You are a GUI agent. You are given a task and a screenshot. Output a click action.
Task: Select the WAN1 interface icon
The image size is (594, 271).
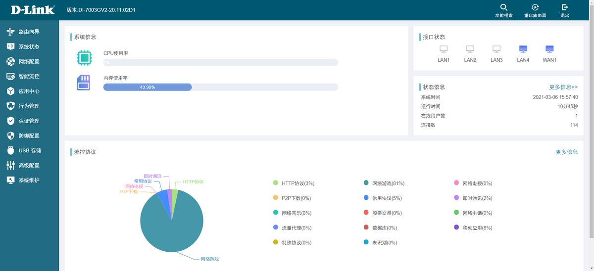[549, 49]
